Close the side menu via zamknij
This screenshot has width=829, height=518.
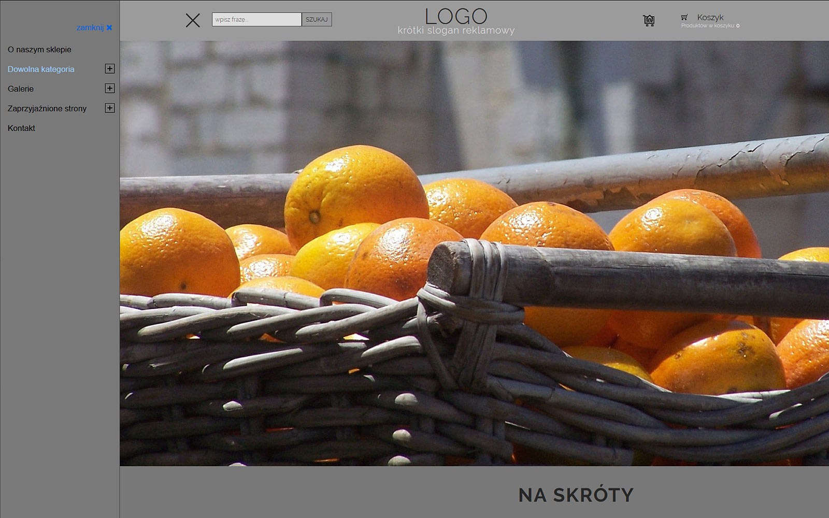coord(94,27)
